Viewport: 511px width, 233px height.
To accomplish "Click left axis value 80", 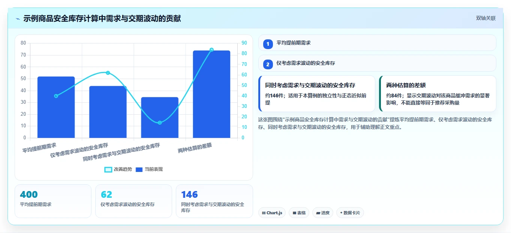I will (23, 43).
